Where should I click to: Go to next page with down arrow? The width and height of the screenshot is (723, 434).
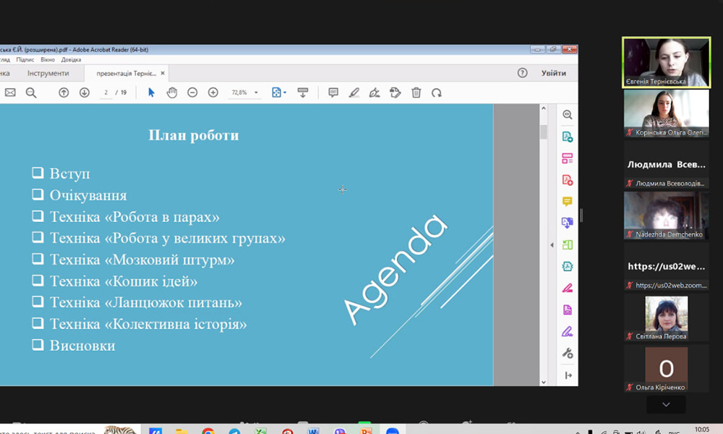point(84,93)
